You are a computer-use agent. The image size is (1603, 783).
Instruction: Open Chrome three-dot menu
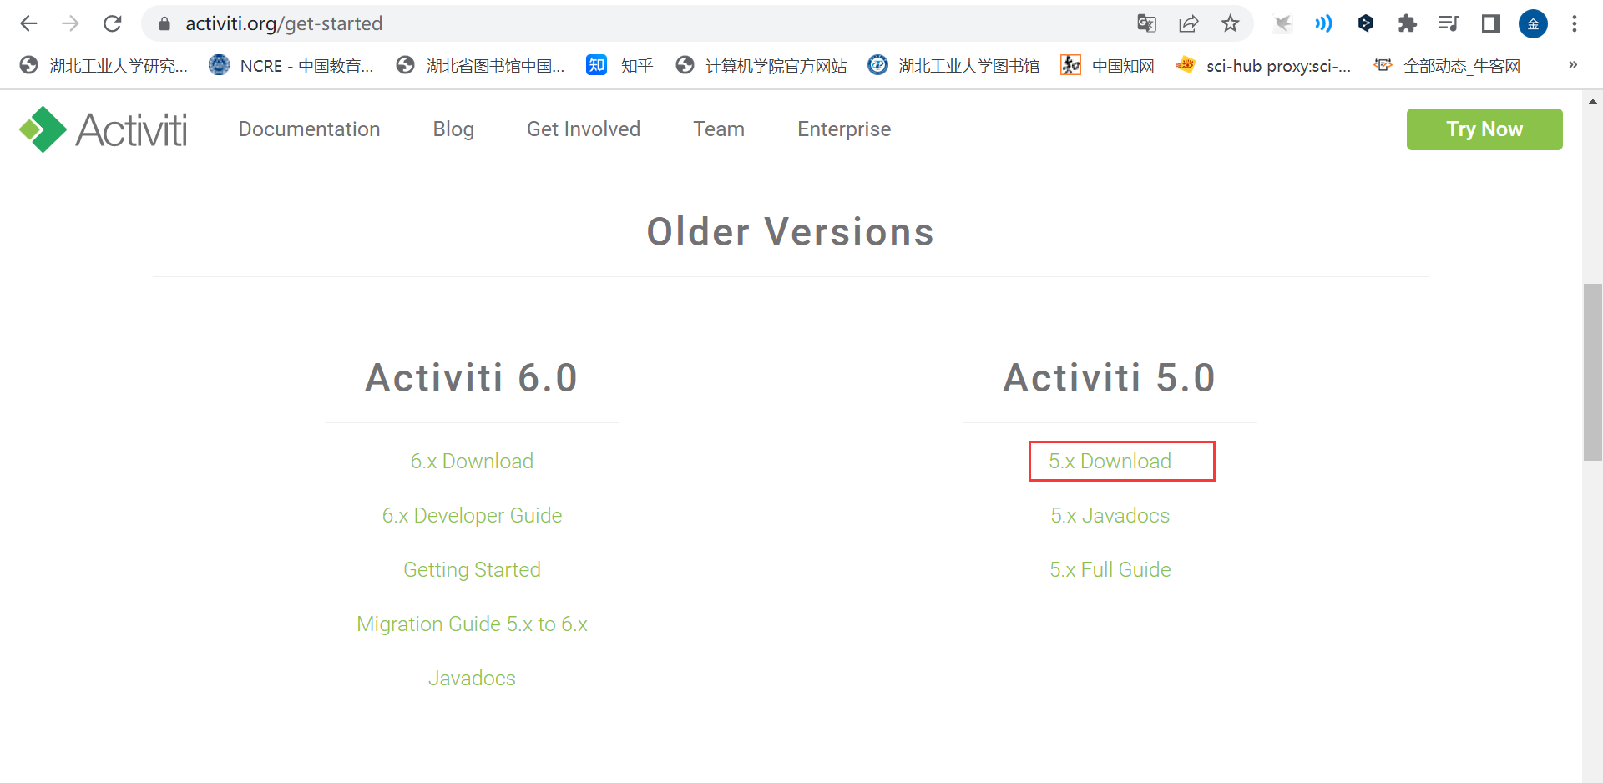pos(1574,23)
